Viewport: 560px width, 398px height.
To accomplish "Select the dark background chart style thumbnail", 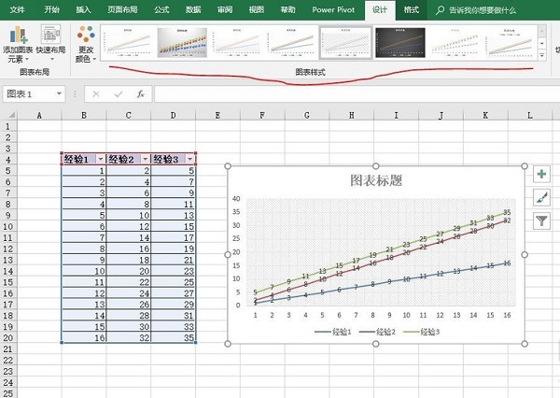I will 399,41.
